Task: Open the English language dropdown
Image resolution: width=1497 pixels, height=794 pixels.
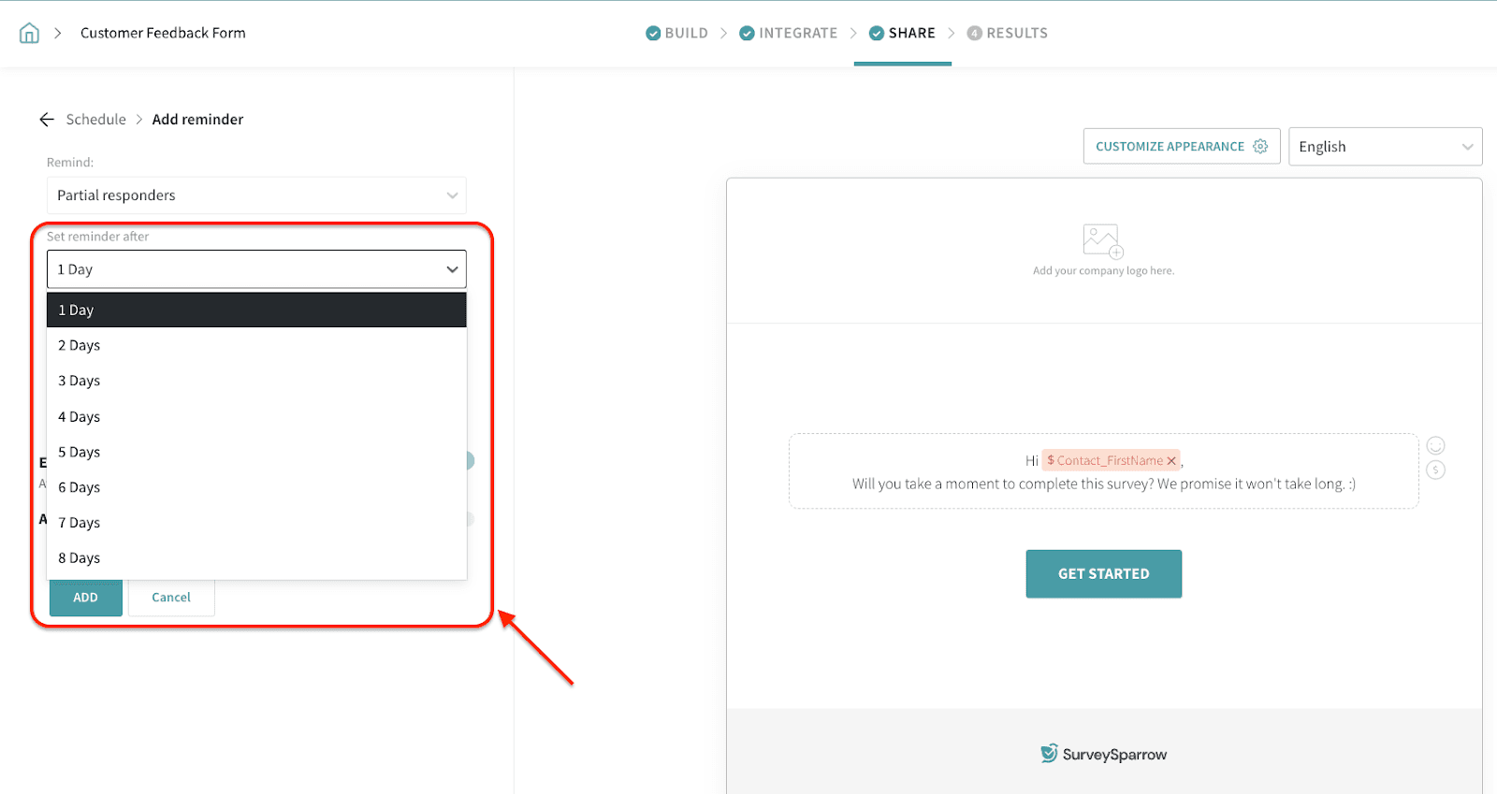Action: coord(1384,147)
